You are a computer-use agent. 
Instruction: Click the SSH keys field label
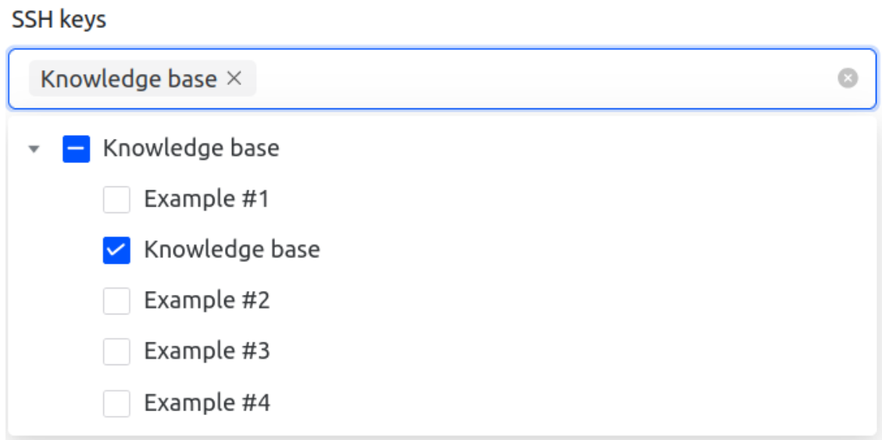(59, 20)
